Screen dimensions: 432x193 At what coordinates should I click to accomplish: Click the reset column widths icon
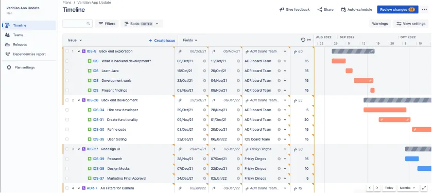303,40
